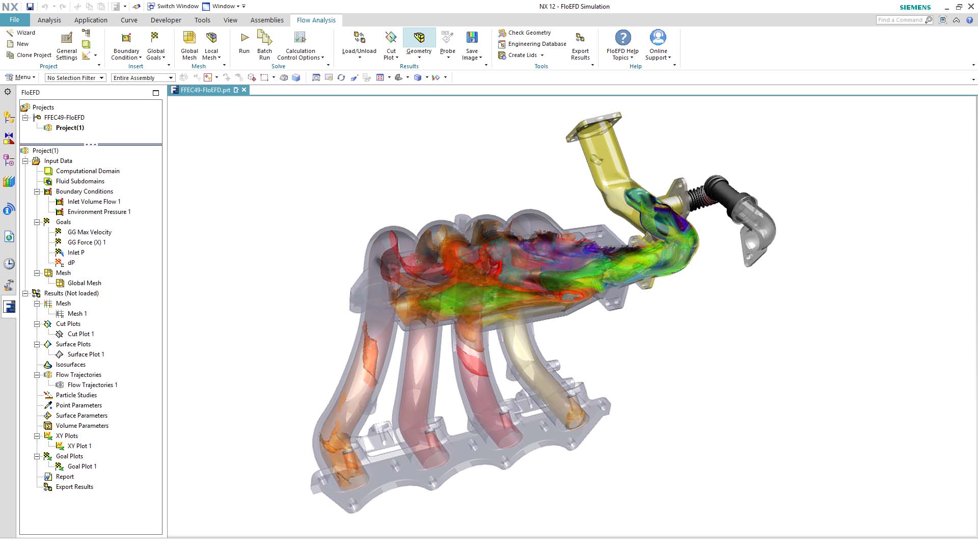Viewport: 978px width, 550px height.
Task: Run the flow simulation
Action: pos(244,43)
